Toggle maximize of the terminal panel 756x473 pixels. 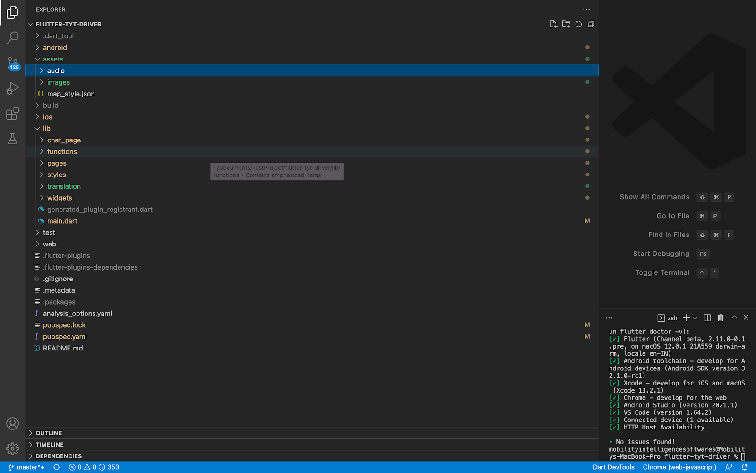734,317
